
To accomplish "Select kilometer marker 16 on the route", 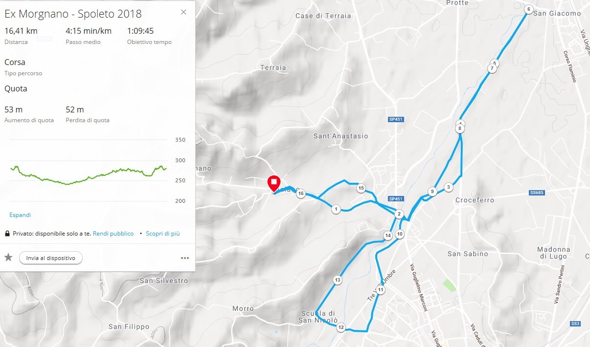I will (x=301, y=194).
